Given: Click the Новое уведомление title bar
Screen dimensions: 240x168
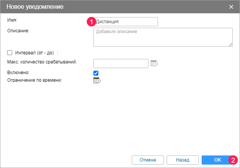Looking at the screenshot, I should coord(114,7).
